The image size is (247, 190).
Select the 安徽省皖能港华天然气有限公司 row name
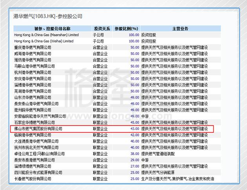coord(40,116)
